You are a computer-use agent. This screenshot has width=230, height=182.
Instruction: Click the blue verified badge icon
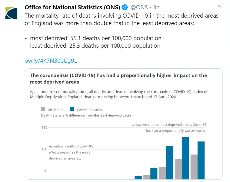(125, 7)
